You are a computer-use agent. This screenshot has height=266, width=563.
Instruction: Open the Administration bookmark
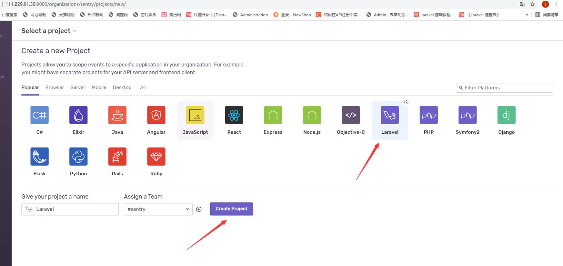pyautogui.click(x=250, y=15)
